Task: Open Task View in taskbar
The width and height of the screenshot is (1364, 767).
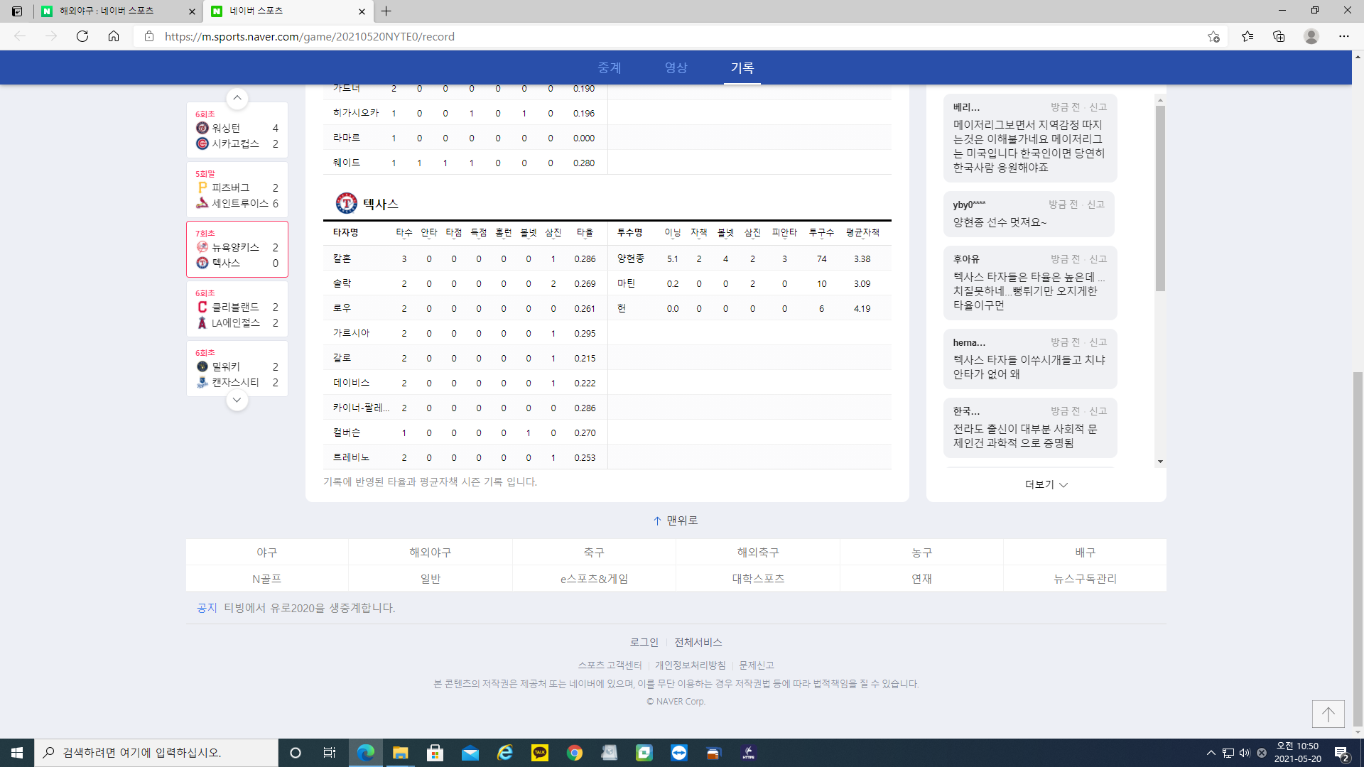Action: coord(330,753)
